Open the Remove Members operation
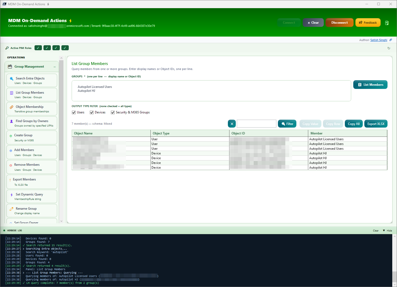Screen dimensions: 397x287 pos(32,167)
